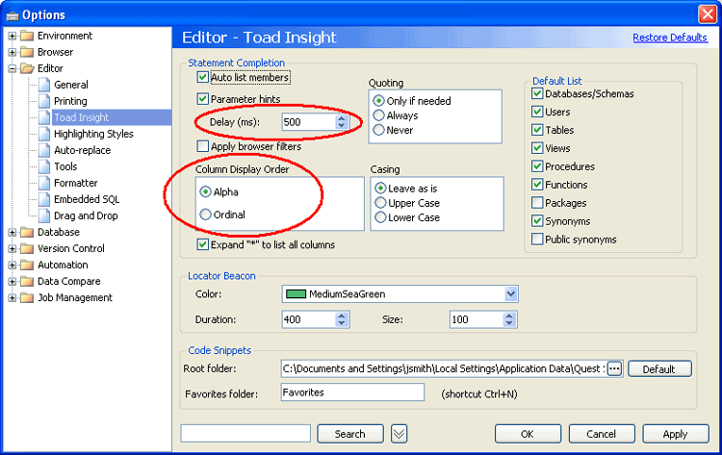Open the Formatter settings page
Screen dimensions: 722x455
point(75,183)
